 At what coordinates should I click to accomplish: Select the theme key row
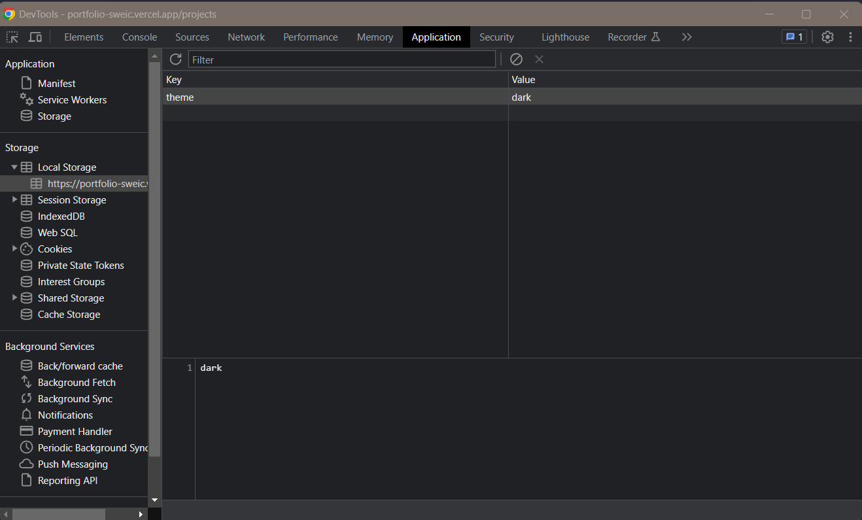(335, 97)
